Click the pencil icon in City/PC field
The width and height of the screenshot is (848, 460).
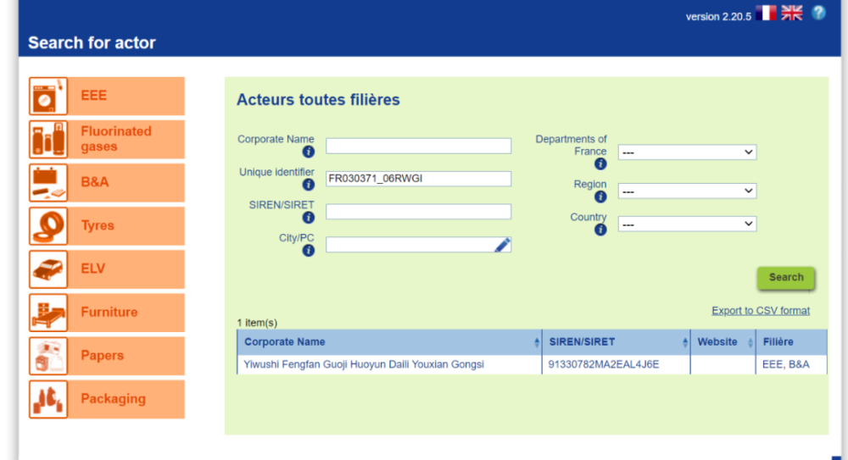pyautogui.click(x=502, y=245)
